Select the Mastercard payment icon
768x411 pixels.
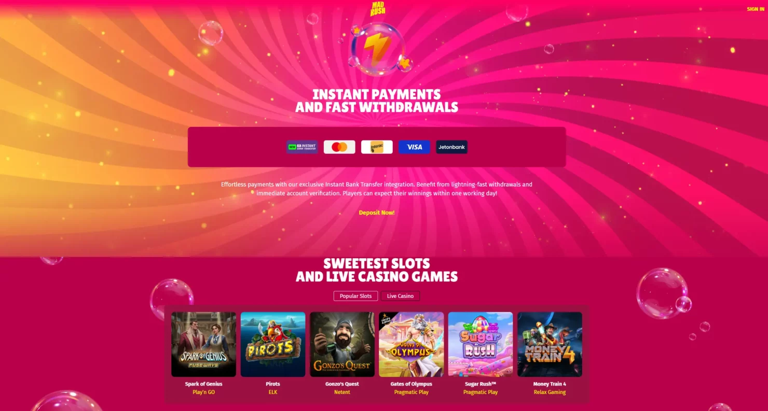[x=339, y=147]
